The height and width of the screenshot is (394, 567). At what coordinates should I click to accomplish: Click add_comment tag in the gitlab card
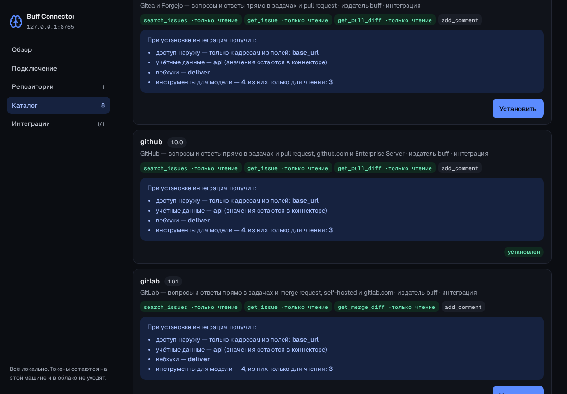[x=463, y=307]
